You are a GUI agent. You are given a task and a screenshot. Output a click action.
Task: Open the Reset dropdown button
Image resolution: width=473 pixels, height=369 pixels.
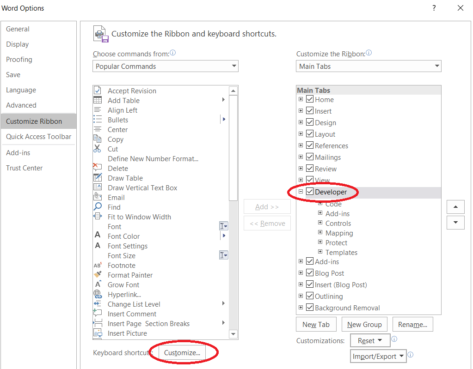(370, 340)
